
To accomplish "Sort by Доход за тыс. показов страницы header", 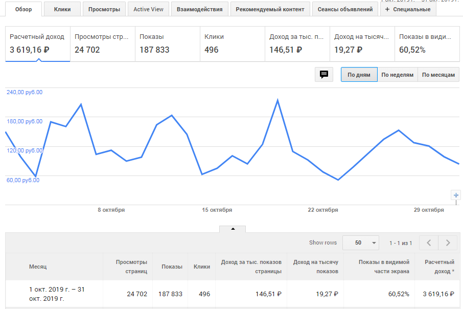I will coord(251,267).
